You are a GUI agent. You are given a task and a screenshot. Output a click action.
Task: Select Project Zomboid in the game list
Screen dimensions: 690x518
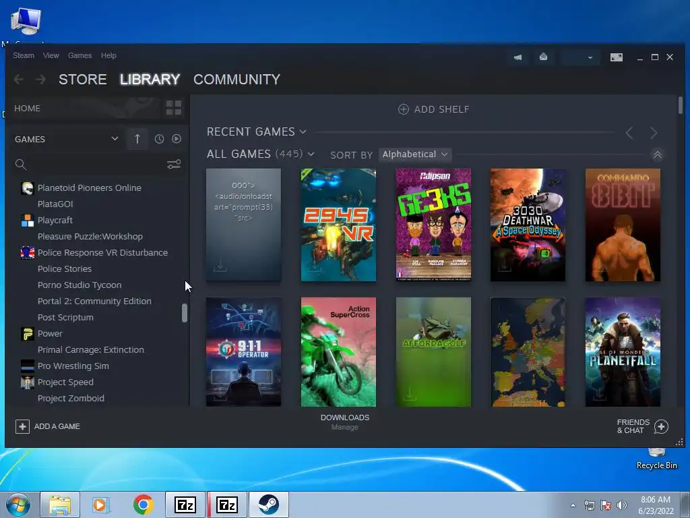71,399
